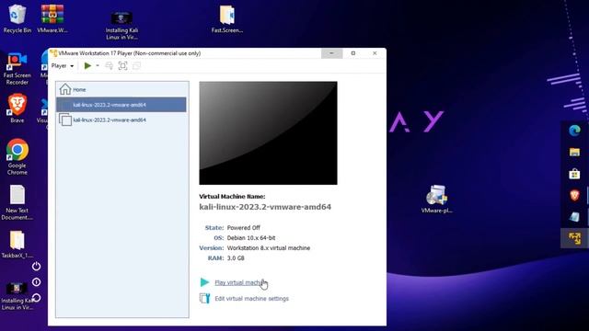The width and height of the screenshot is (589, 331).
Task: Enter full screen mode from toolbar
Action: click(x=122, y=66)
